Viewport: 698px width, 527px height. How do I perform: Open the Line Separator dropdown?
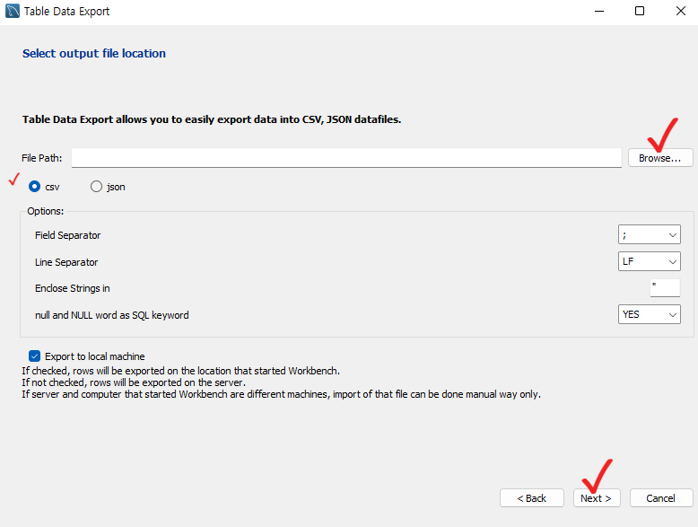(x=649, y=261)
